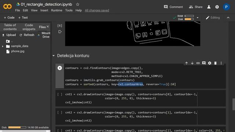Click the execution count [6] label

(x=59, y=26)
